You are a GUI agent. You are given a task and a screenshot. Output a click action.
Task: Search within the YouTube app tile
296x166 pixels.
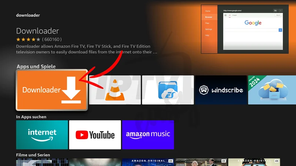click(x=95, y=135)
